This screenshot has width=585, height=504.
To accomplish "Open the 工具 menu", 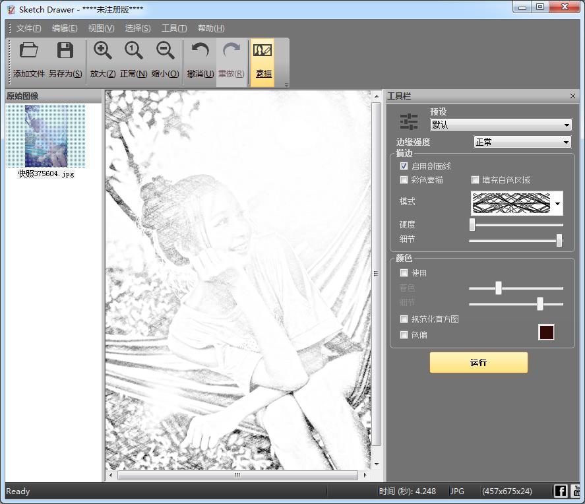I will point(174,28).
